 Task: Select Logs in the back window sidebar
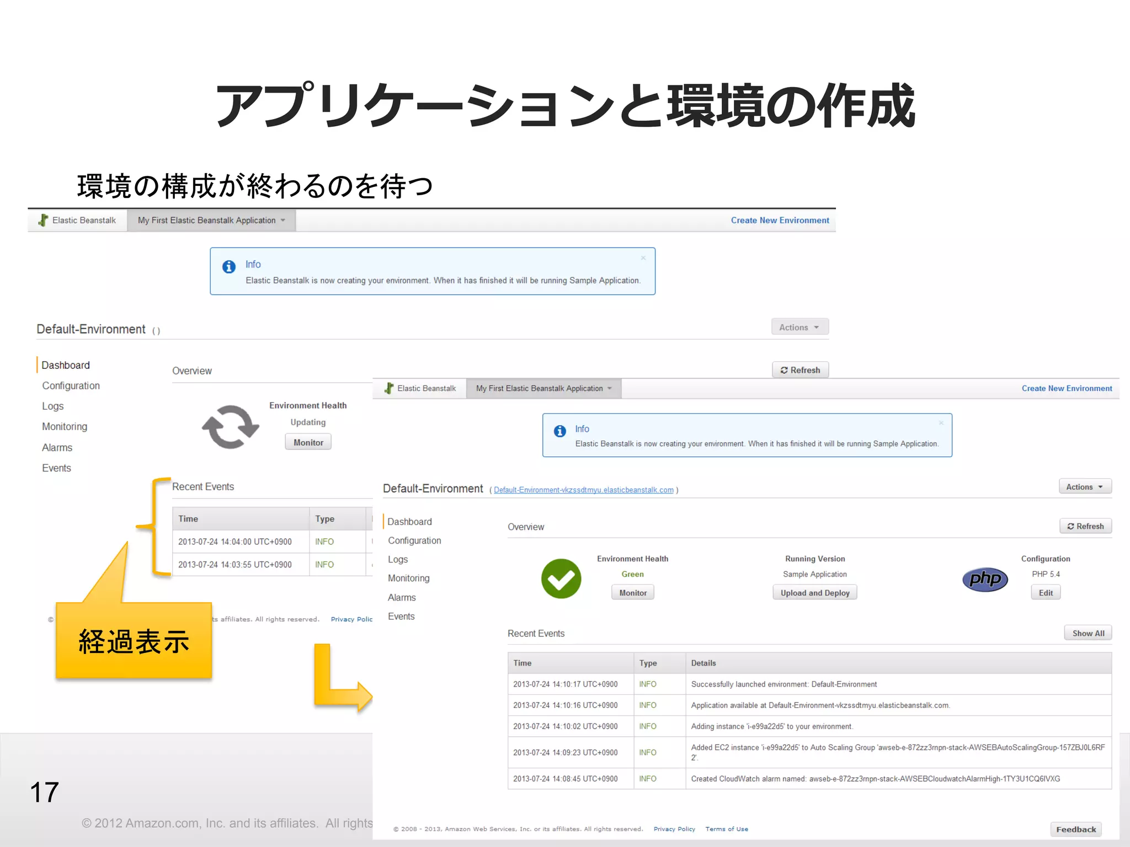point(53,406)
